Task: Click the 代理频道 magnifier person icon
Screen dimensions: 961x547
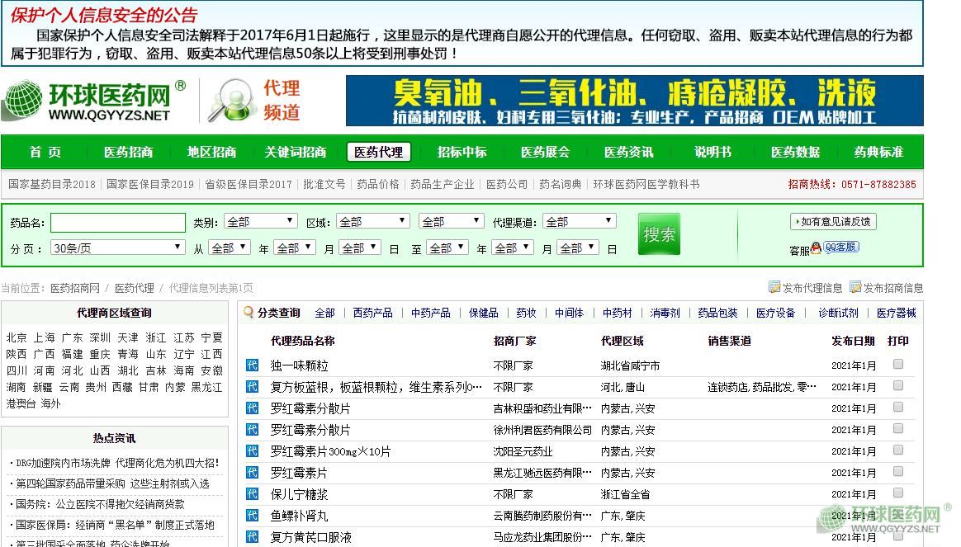Action: [x=230, y=101]
